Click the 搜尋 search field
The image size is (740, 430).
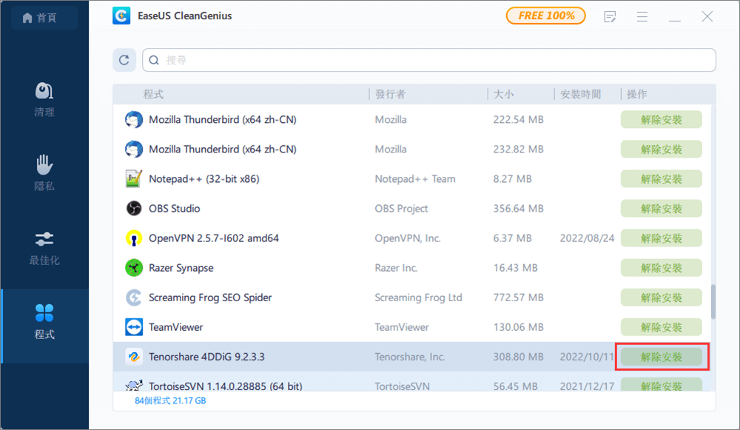pyautogui.click(x=429, y=60)
